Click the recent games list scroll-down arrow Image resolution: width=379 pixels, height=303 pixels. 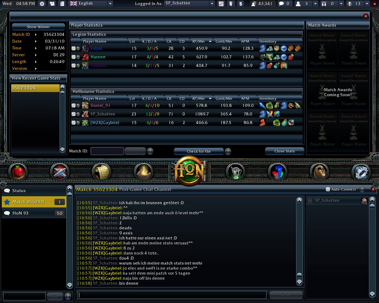[x=62, y=150]
